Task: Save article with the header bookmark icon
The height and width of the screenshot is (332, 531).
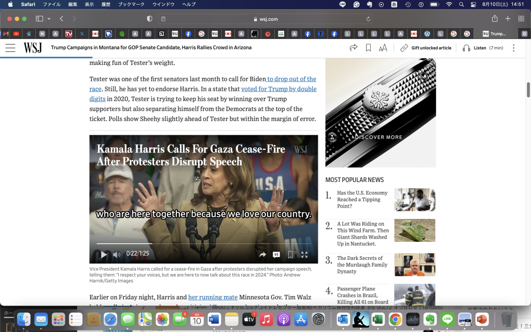Action: tap(368, 48)
